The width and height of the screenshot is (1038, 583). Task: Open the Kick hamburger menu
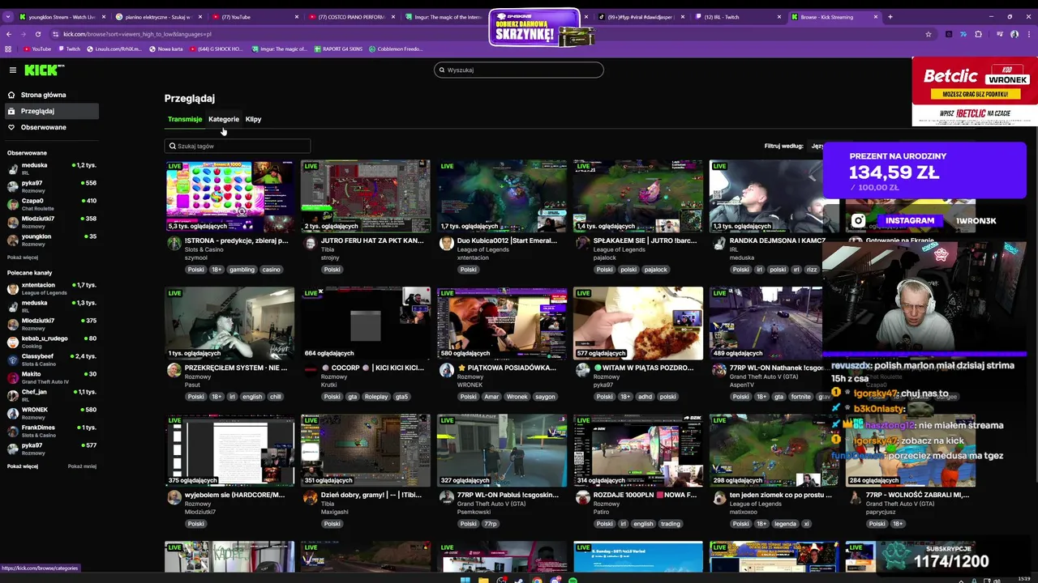(12, 70)
